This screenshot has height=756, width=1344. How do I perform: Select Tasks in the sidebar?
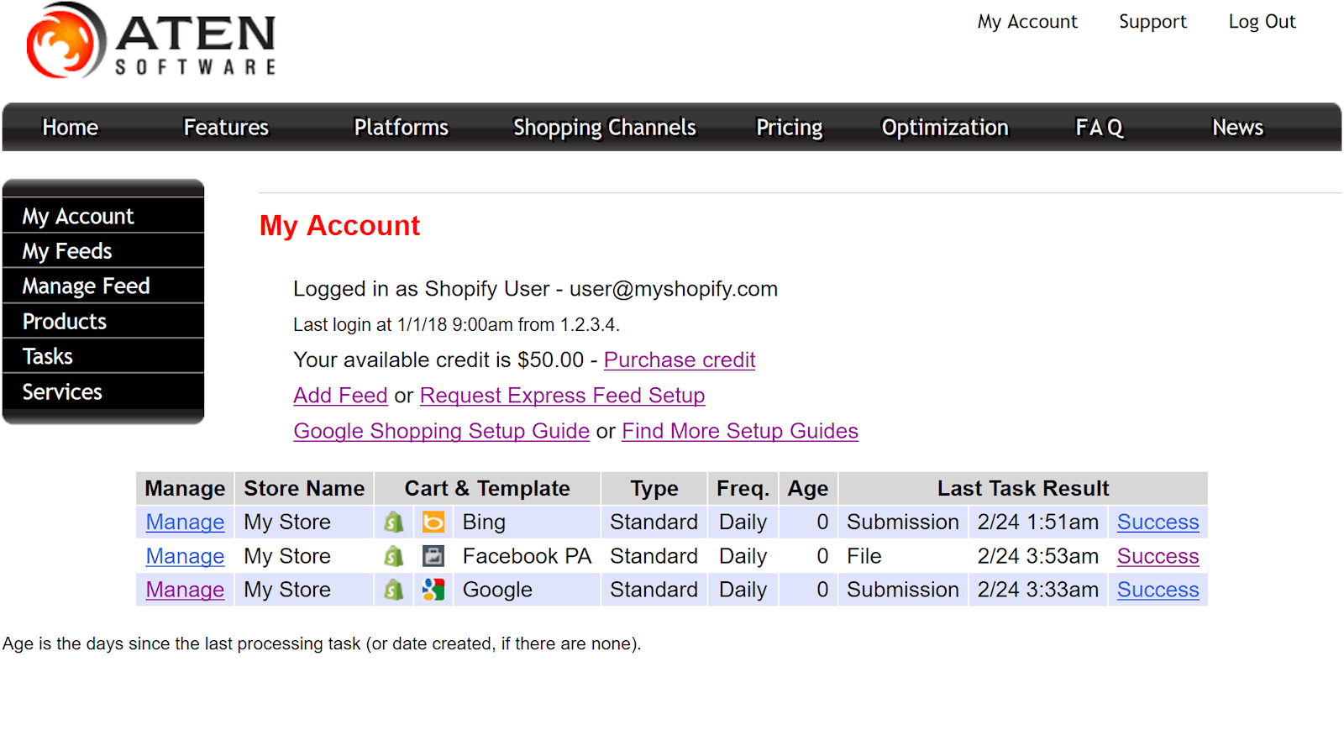point(46,355)
